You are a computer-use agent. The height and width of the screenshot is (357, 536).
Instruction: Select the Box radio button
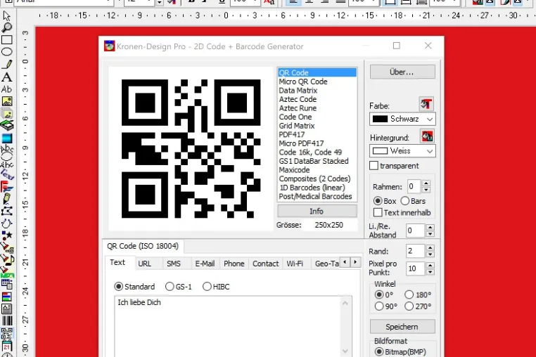tap(378, 201)
